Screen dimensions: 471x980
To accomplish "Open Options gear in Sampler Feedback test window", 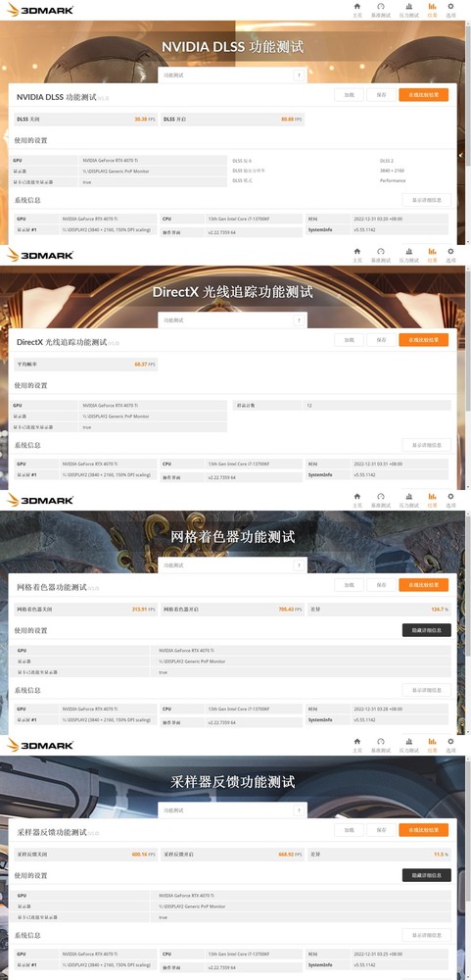I will tap(450, 744).
